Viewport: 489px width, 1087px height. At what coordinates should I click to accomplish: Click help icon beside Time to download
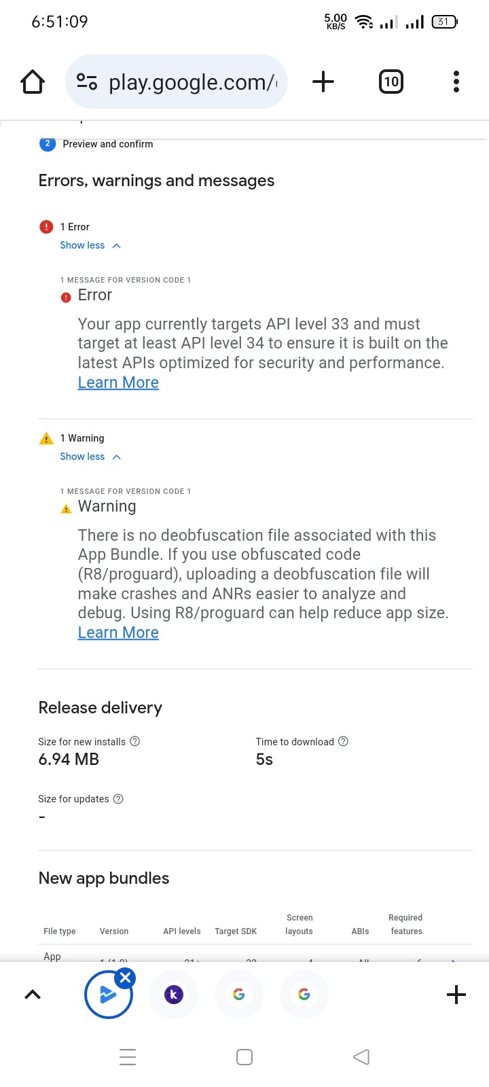(x=344, y=741)
